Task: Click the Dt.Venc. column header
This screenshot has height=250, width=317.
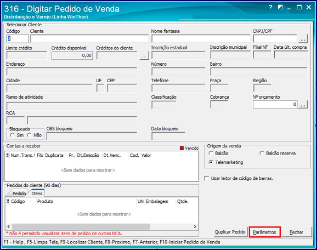Action: (115, 155)
